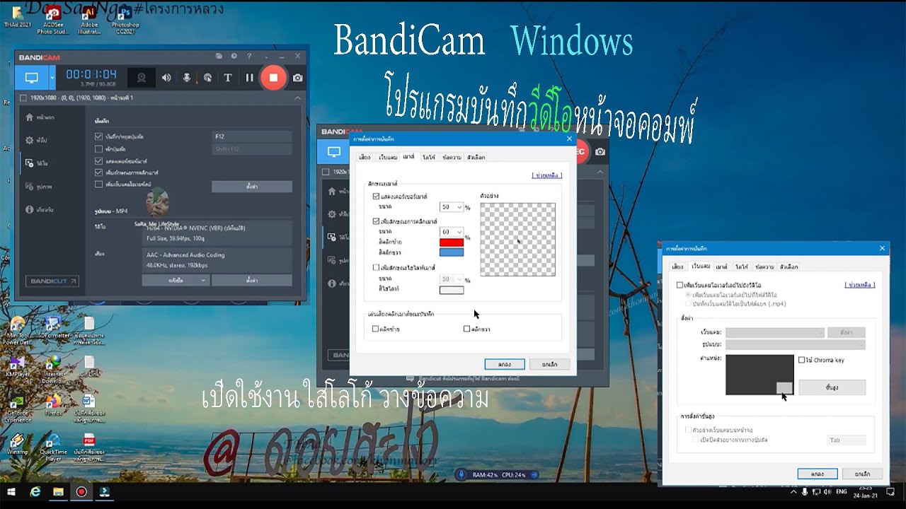Open help link in mouse dialog
Screen dimensions: 906x509
click(x=546, y=175)
